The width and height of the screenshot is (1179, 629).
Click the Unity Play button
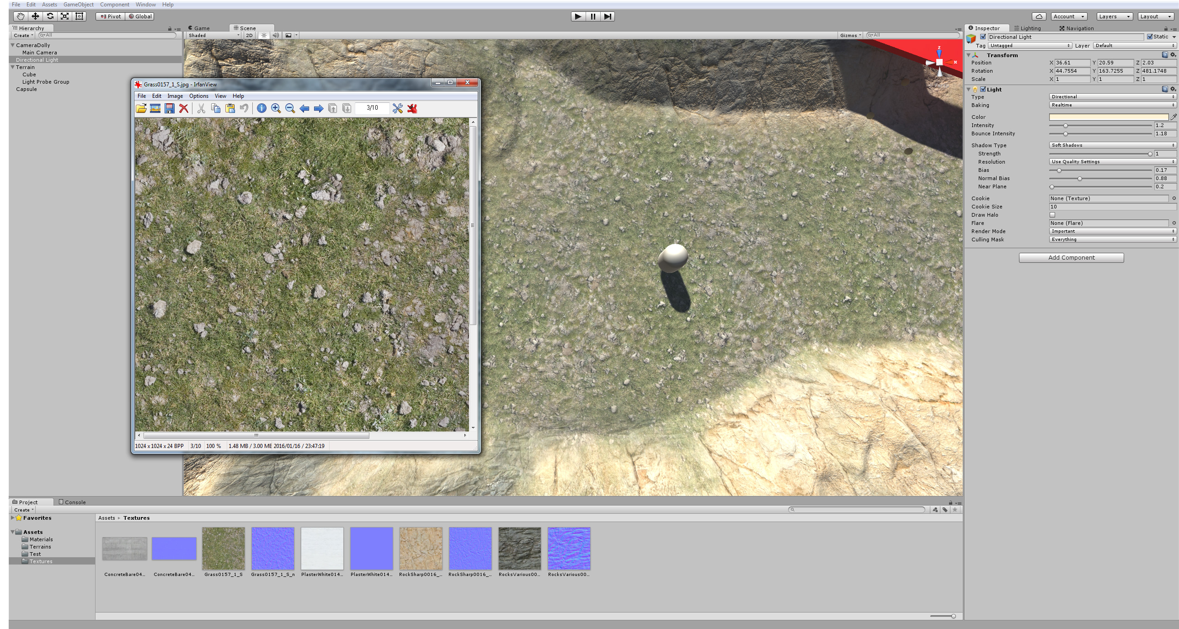(578, 16)
